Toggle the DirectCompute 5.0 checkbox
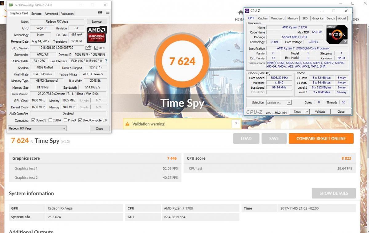The height and width of the screenshot is (233, 369). tap(80, 120)
